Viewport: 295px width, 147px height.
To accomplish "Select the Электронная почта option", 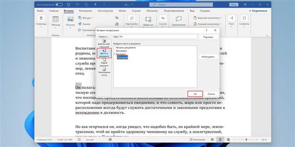I will 104,71.
